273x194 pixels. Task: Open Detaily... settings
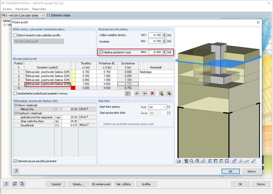click(x=78, y=184)
